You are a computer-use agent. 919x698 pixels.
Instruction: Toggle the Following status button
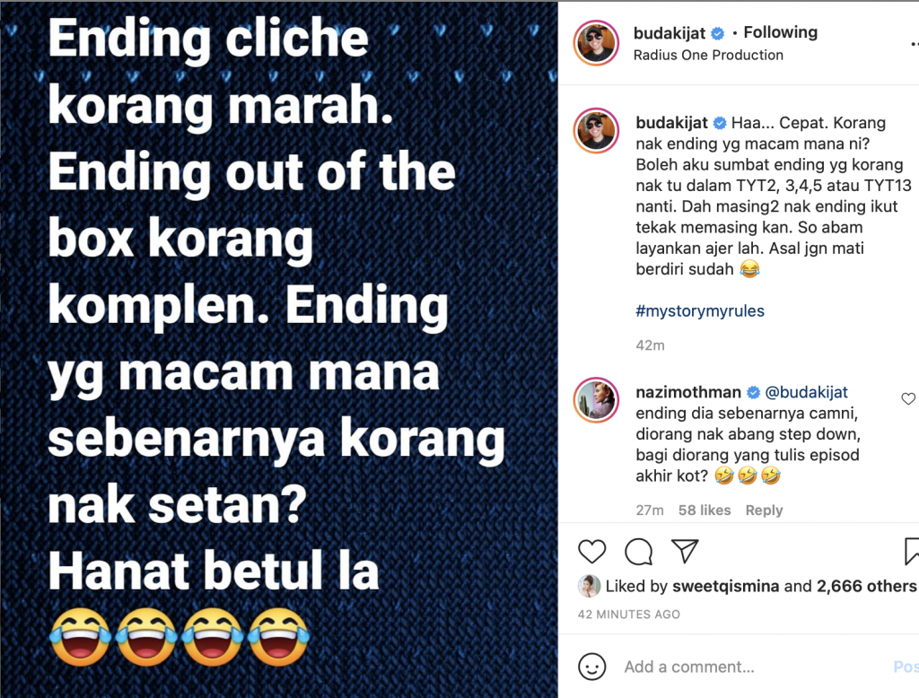[x=780, y=32]
